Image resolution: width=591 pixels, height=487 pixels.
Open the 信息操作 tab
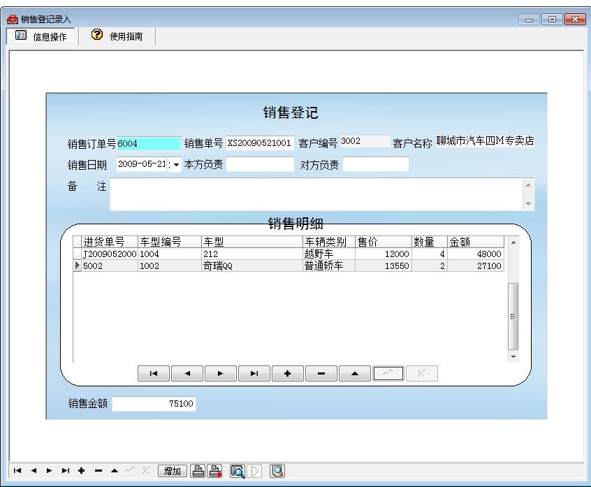(41, 36)
